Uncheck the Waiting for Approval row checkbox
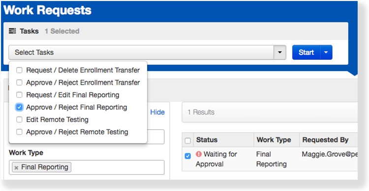Screen dimensions: 369x191 click(x=188, y=156)
